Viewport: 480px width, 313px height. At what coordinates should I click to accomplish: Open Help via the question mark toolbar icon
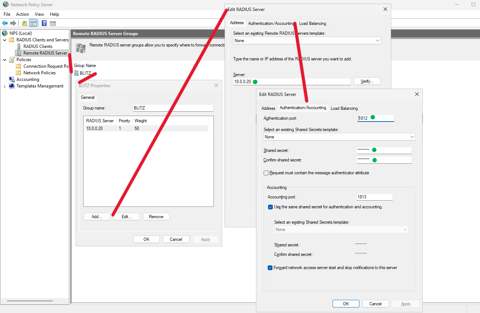tap(44, 23)
